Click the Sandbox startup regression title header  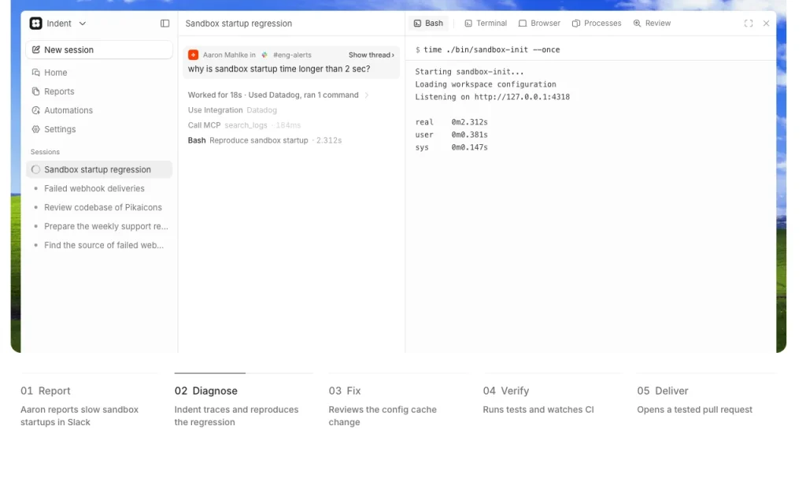tap(238, 24)
